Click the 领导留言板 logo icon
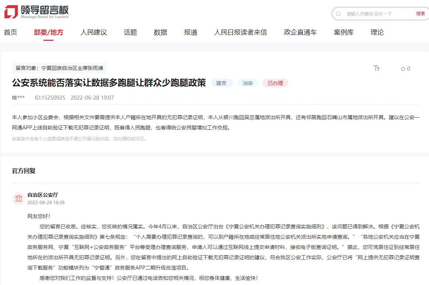 tap(11, 12)
